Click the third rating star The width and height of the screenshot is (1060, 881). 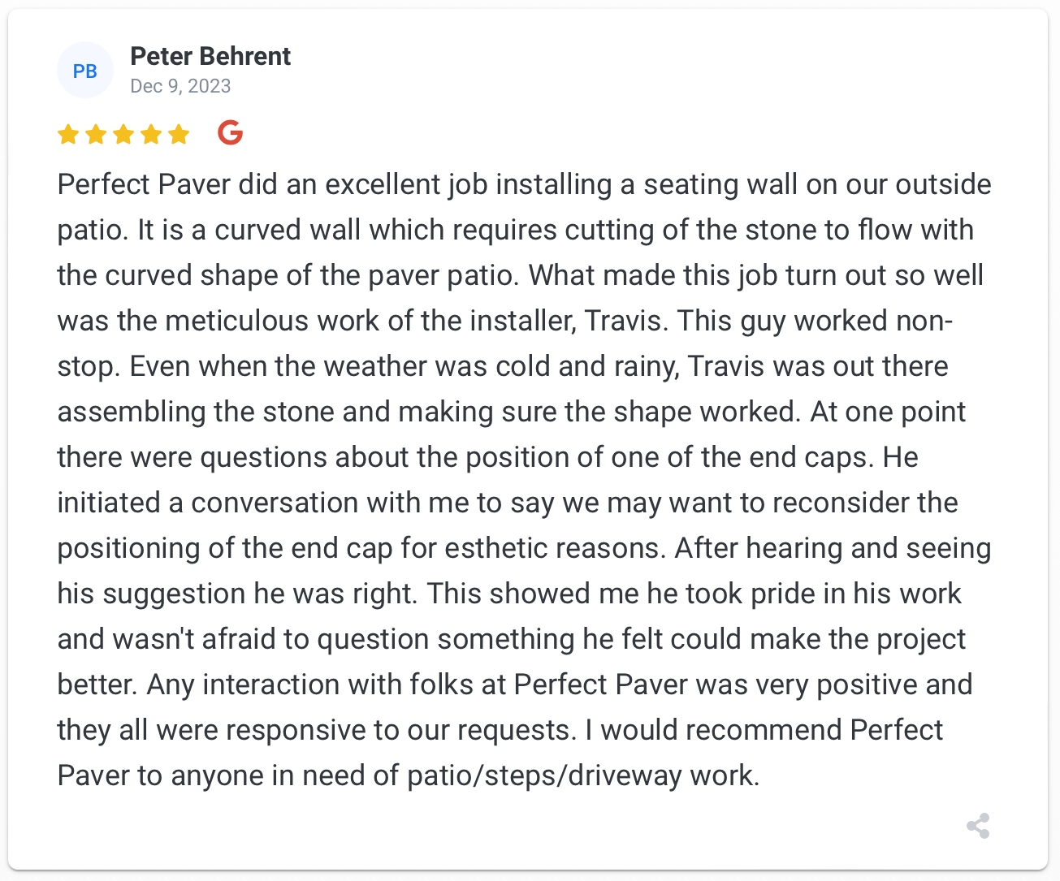123,134
